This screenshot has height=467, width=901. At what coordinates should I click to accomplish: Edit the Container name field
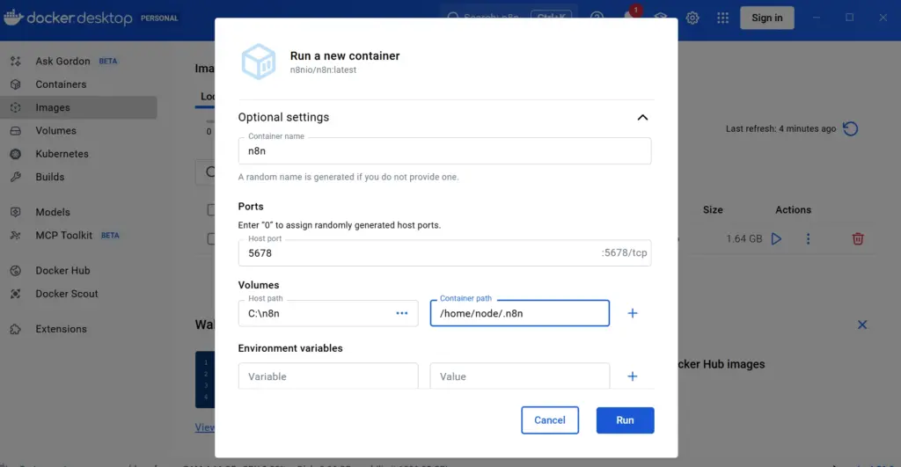(x=444, y=151)
